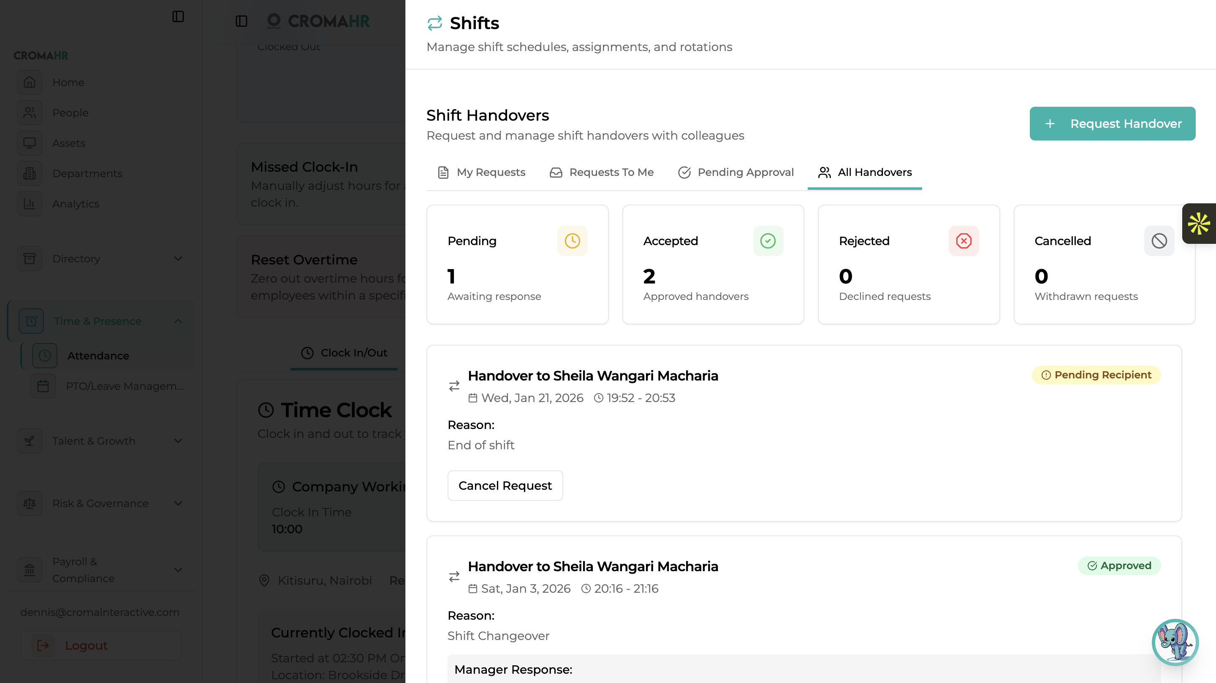Click the Manager Response label
Screen dimensions: 1216x683
pos(513,670)
